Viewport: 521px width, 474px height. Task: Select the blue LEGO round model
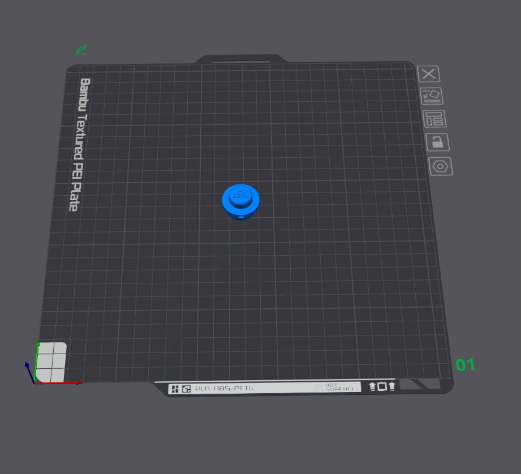click(x=241, y=202)
